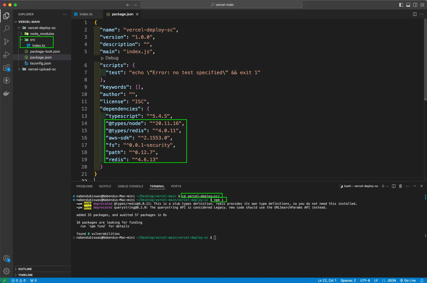The height and width of the screenshot is (283, 427).
Task: Start Go Live server from status bar
Action: pyautogui.click(x=408, y=280)
